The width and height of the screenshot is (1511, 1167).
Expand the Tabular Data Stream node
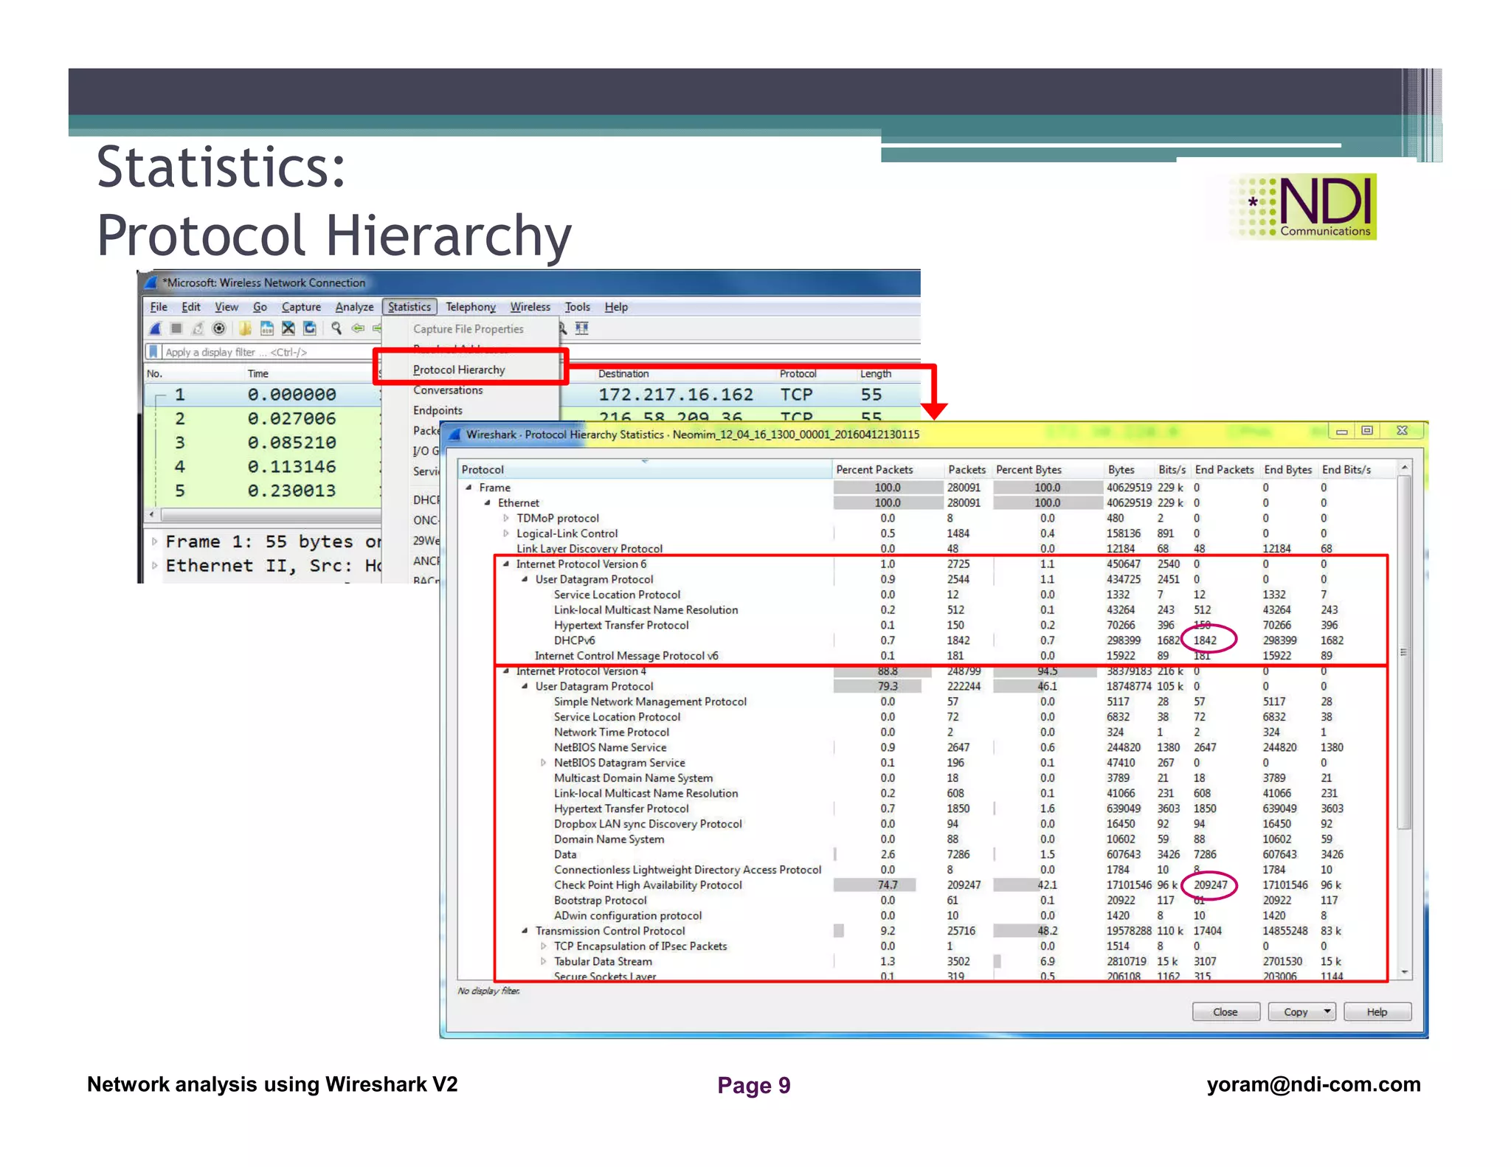[x=544, y=961]
